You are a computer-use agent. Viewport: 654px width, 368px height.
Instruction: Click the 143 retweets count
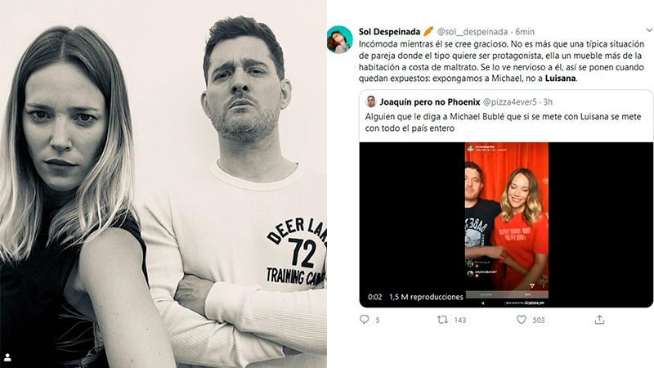click(x=460, y=320)
